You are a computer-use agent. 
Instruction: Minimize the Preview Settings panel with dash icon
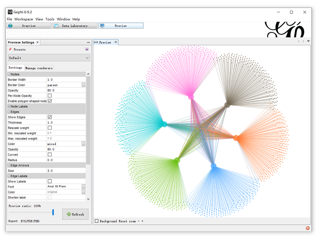(88, 42)
